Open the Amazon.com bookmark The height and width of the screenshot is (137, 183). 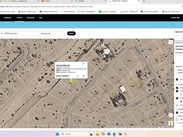8,12
